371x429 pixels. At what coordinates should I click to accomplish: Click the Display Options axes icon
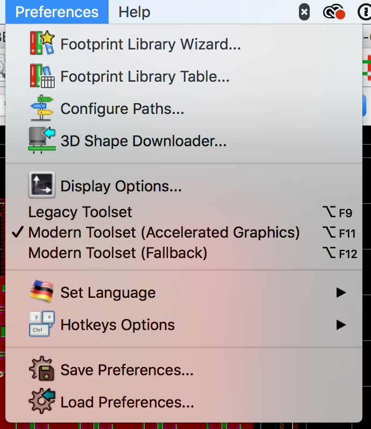click(x=42, y=186)
